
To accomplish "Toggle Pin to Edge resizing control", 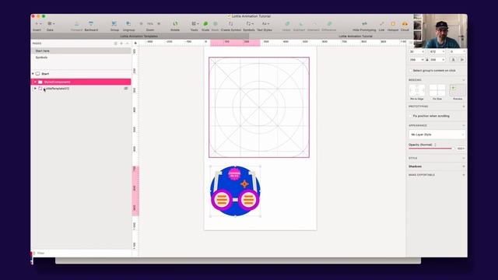I will tap(417, 90).
